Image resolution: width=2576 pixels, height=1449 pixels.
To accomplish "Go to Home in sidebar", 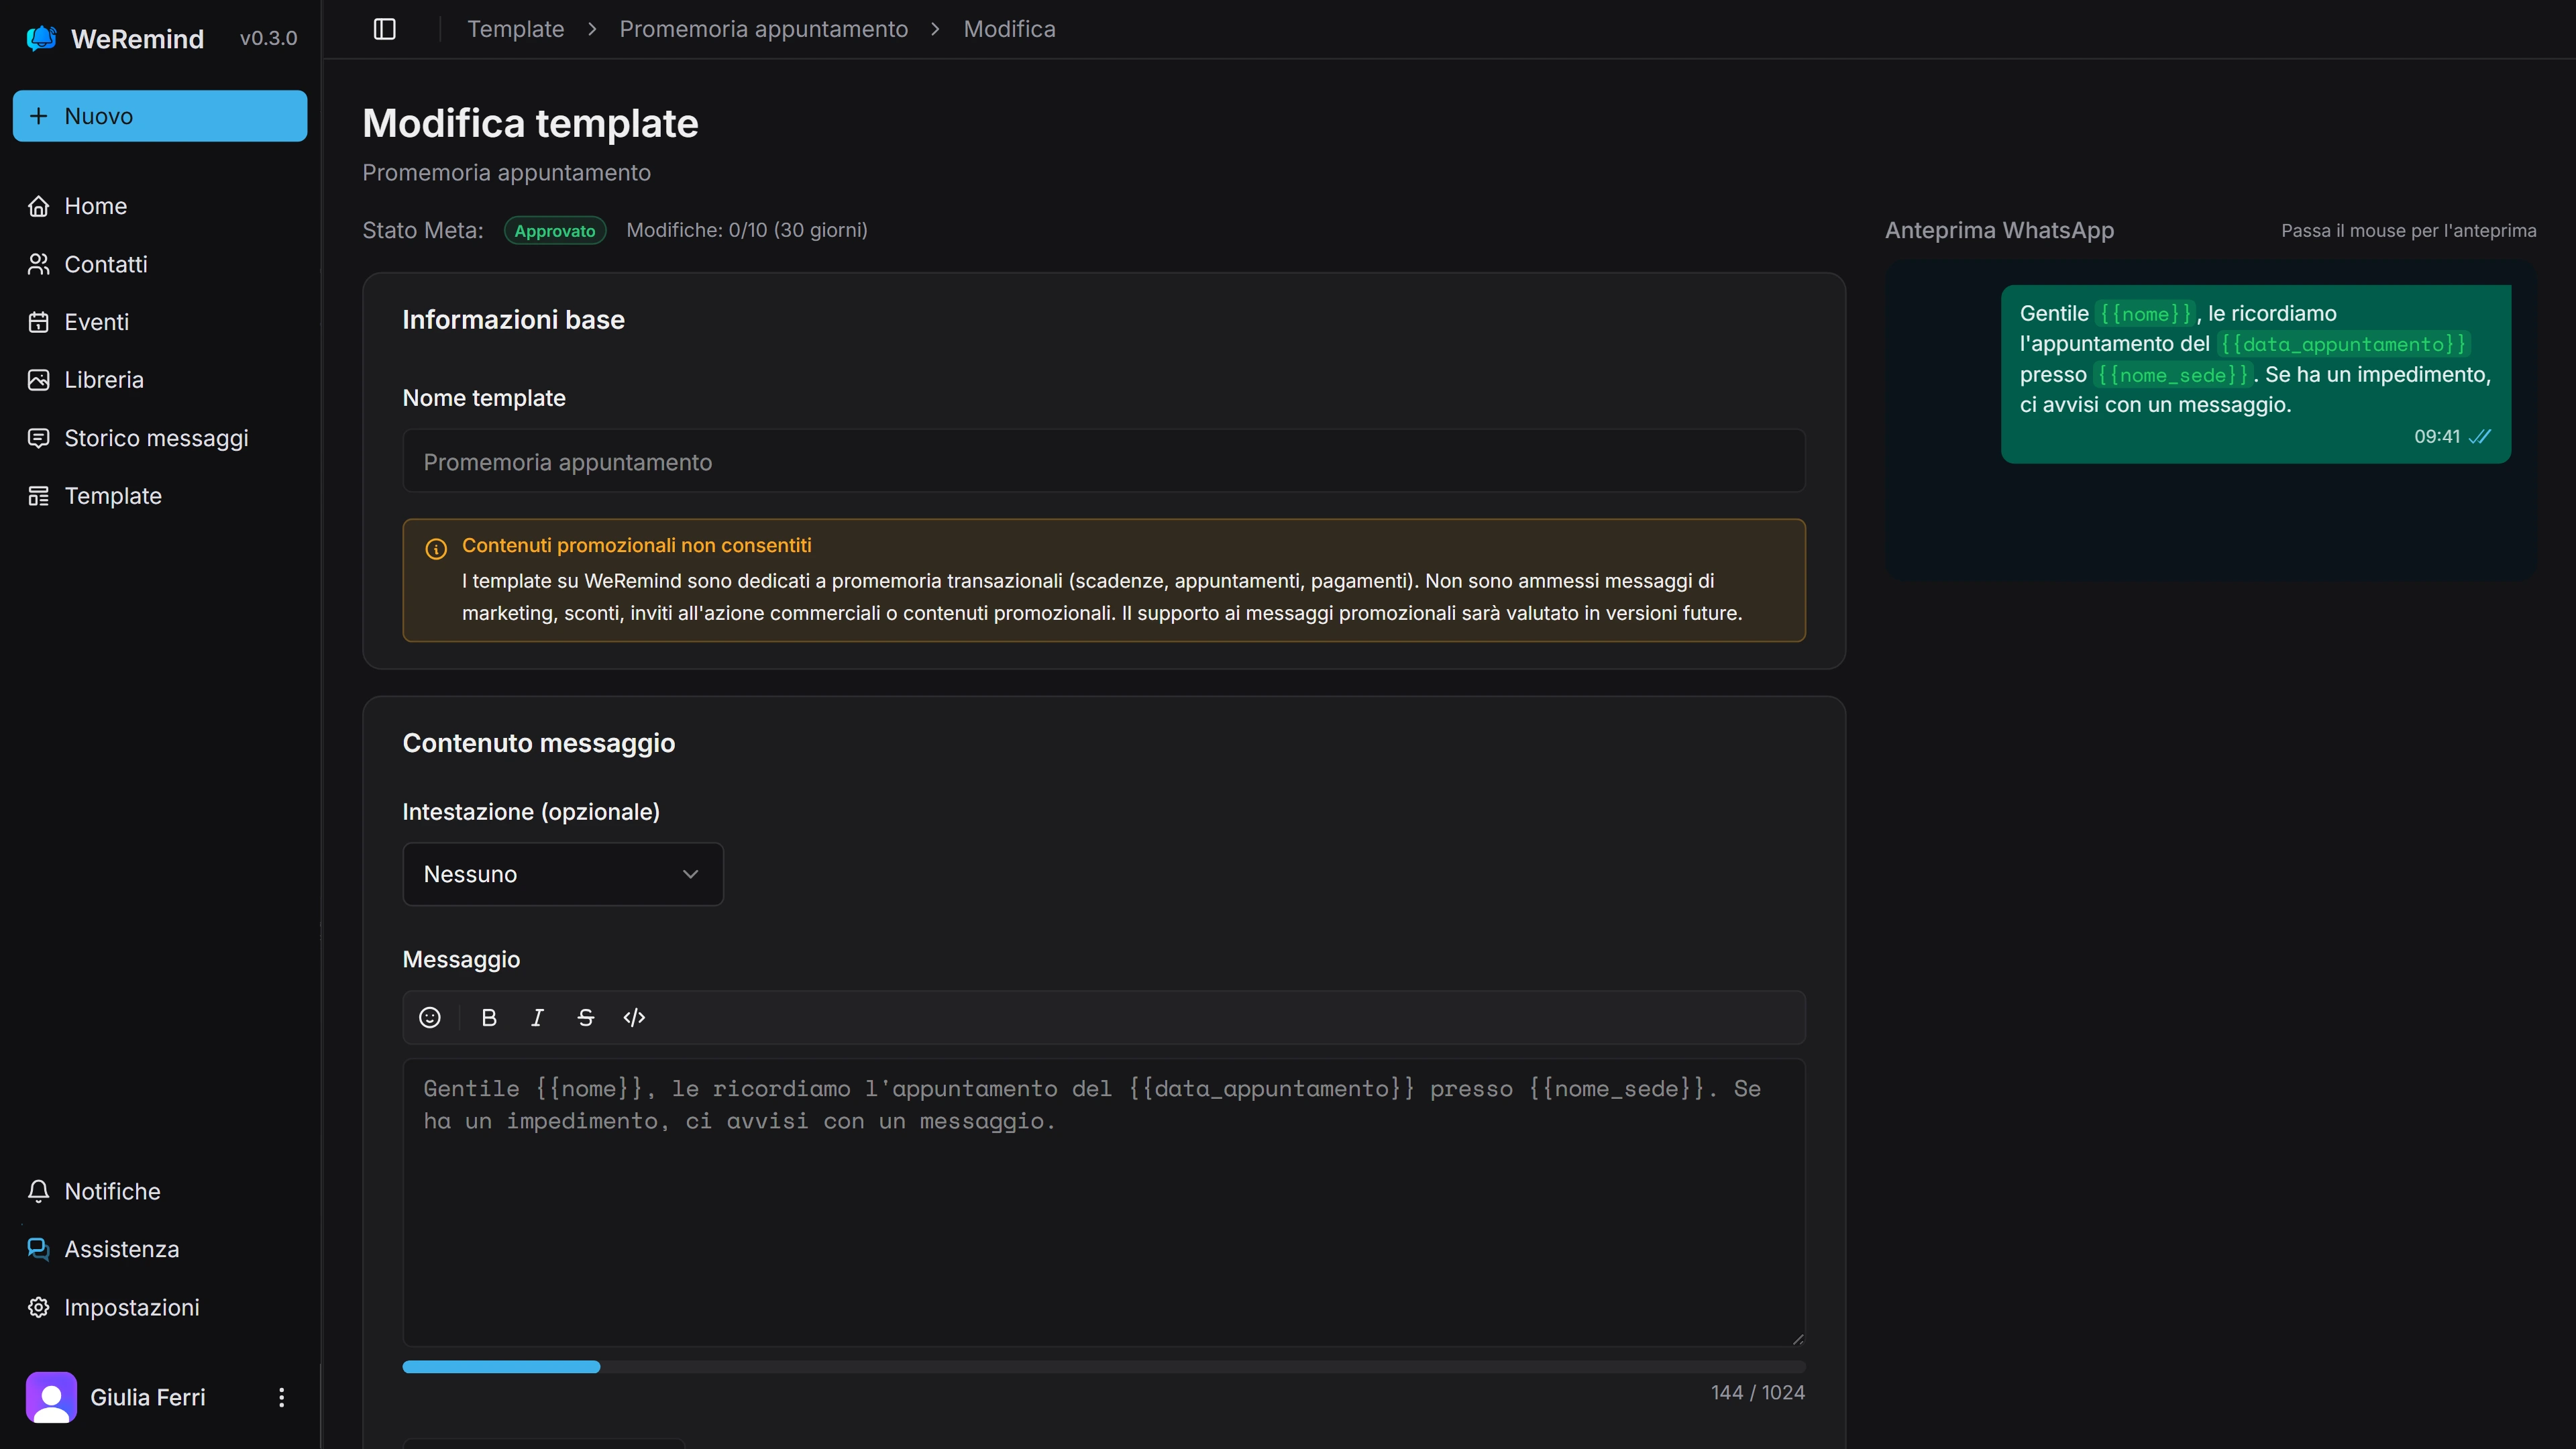I will 160,206.
